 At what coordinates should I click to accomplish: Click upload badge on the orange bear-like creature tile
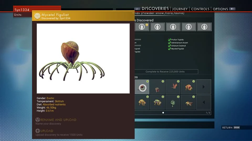pos(194,81)
